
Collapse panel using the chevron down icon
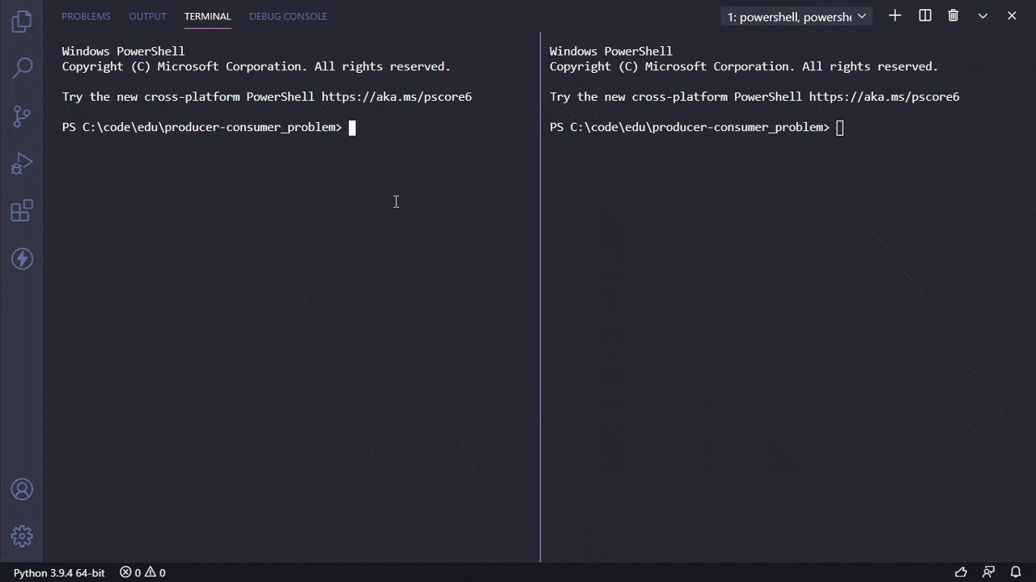point(983,15)
